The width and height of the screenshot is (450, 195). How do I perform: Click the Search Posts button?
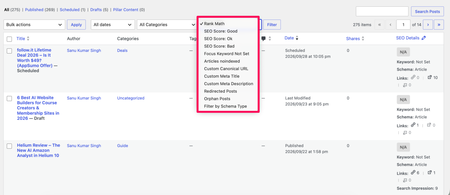427,11
